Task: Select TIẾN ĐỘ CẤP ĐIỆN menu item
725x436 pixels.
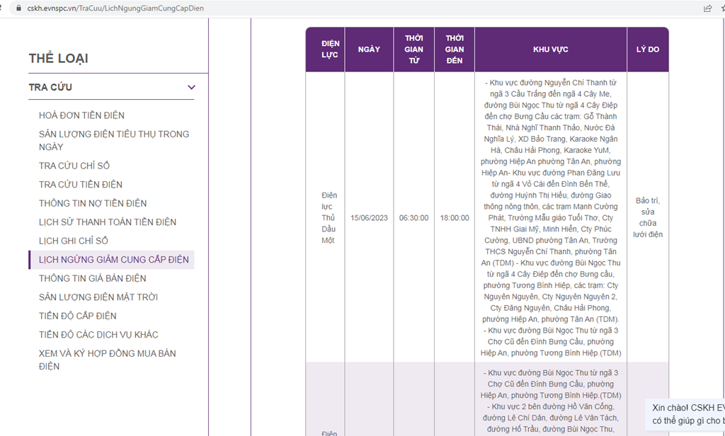Action: click(78, 316)
